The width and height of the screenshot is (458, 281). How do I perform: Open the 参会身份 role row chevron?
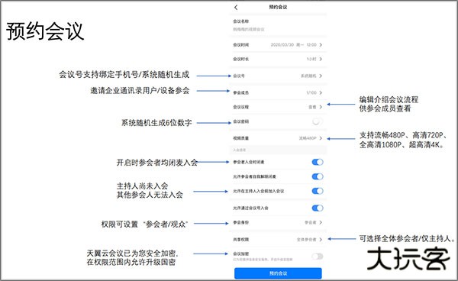click(321, 222)
